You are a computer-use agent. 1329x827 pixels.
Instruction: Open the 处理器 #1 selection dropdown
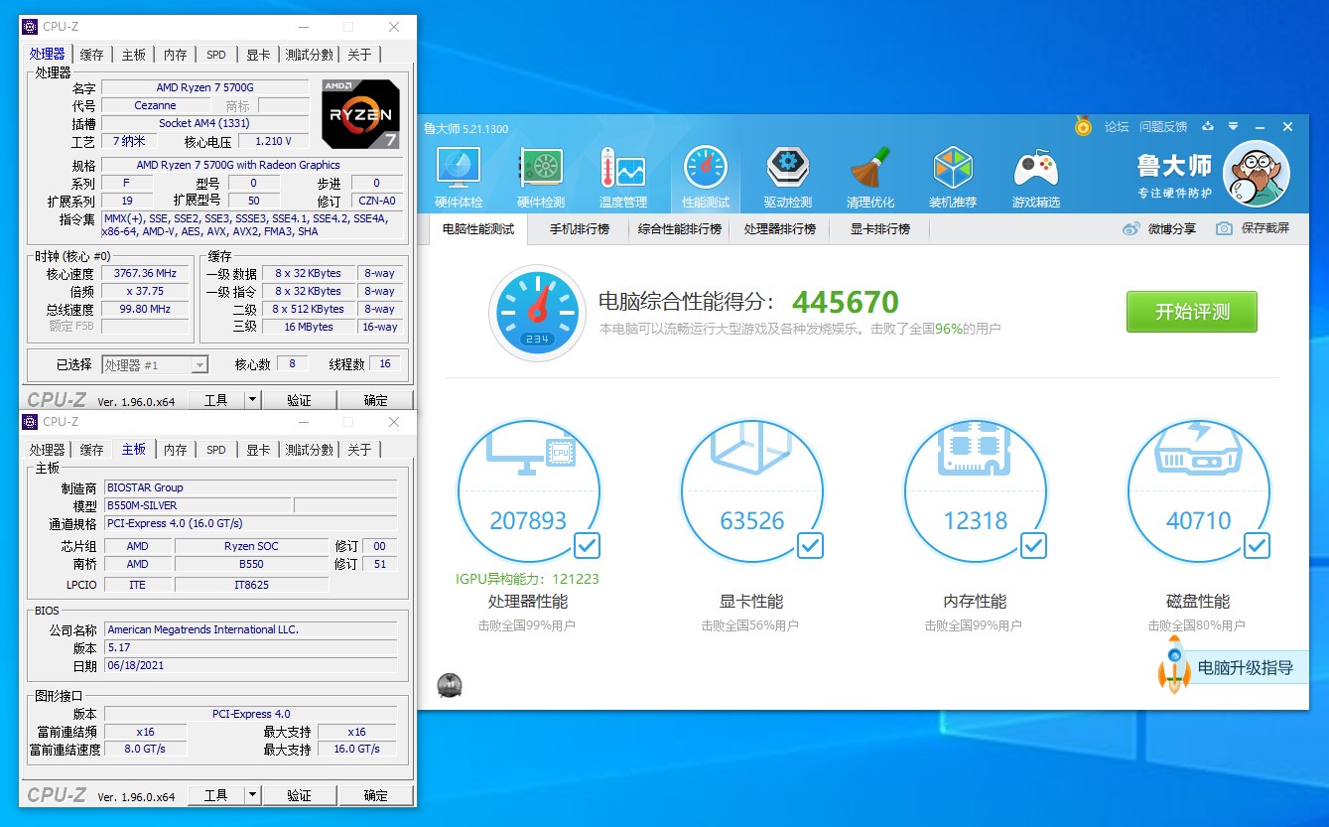tap(155, 365)
